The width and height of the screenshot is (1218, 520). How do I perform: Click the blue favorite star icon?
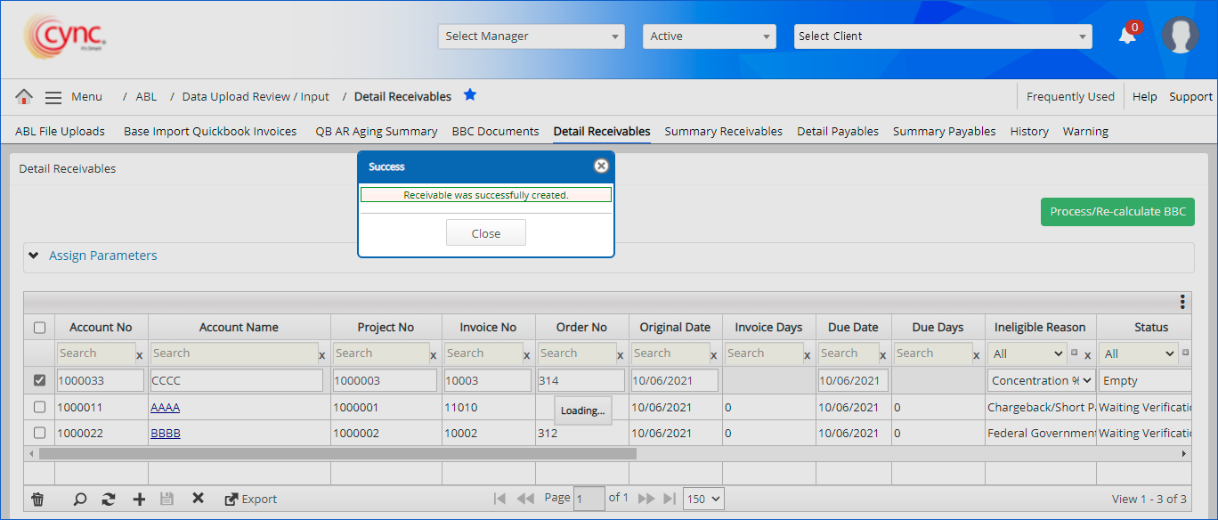pos(470,95)
